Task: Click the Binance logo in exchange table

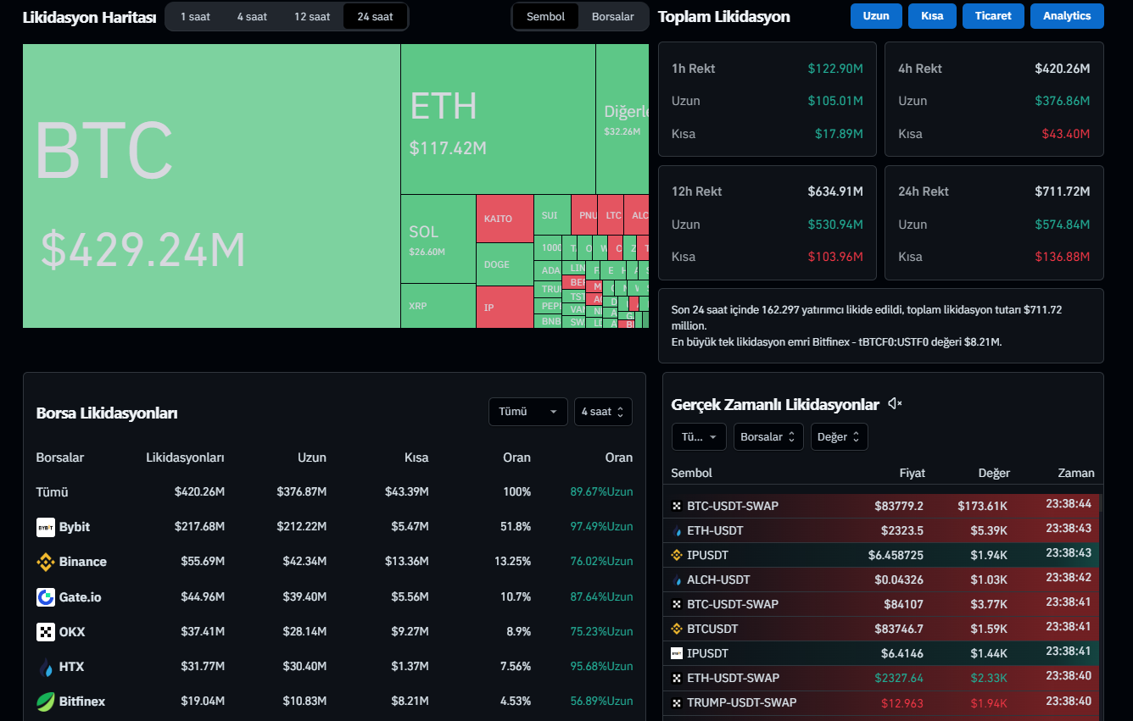Action: coord(46,562)
